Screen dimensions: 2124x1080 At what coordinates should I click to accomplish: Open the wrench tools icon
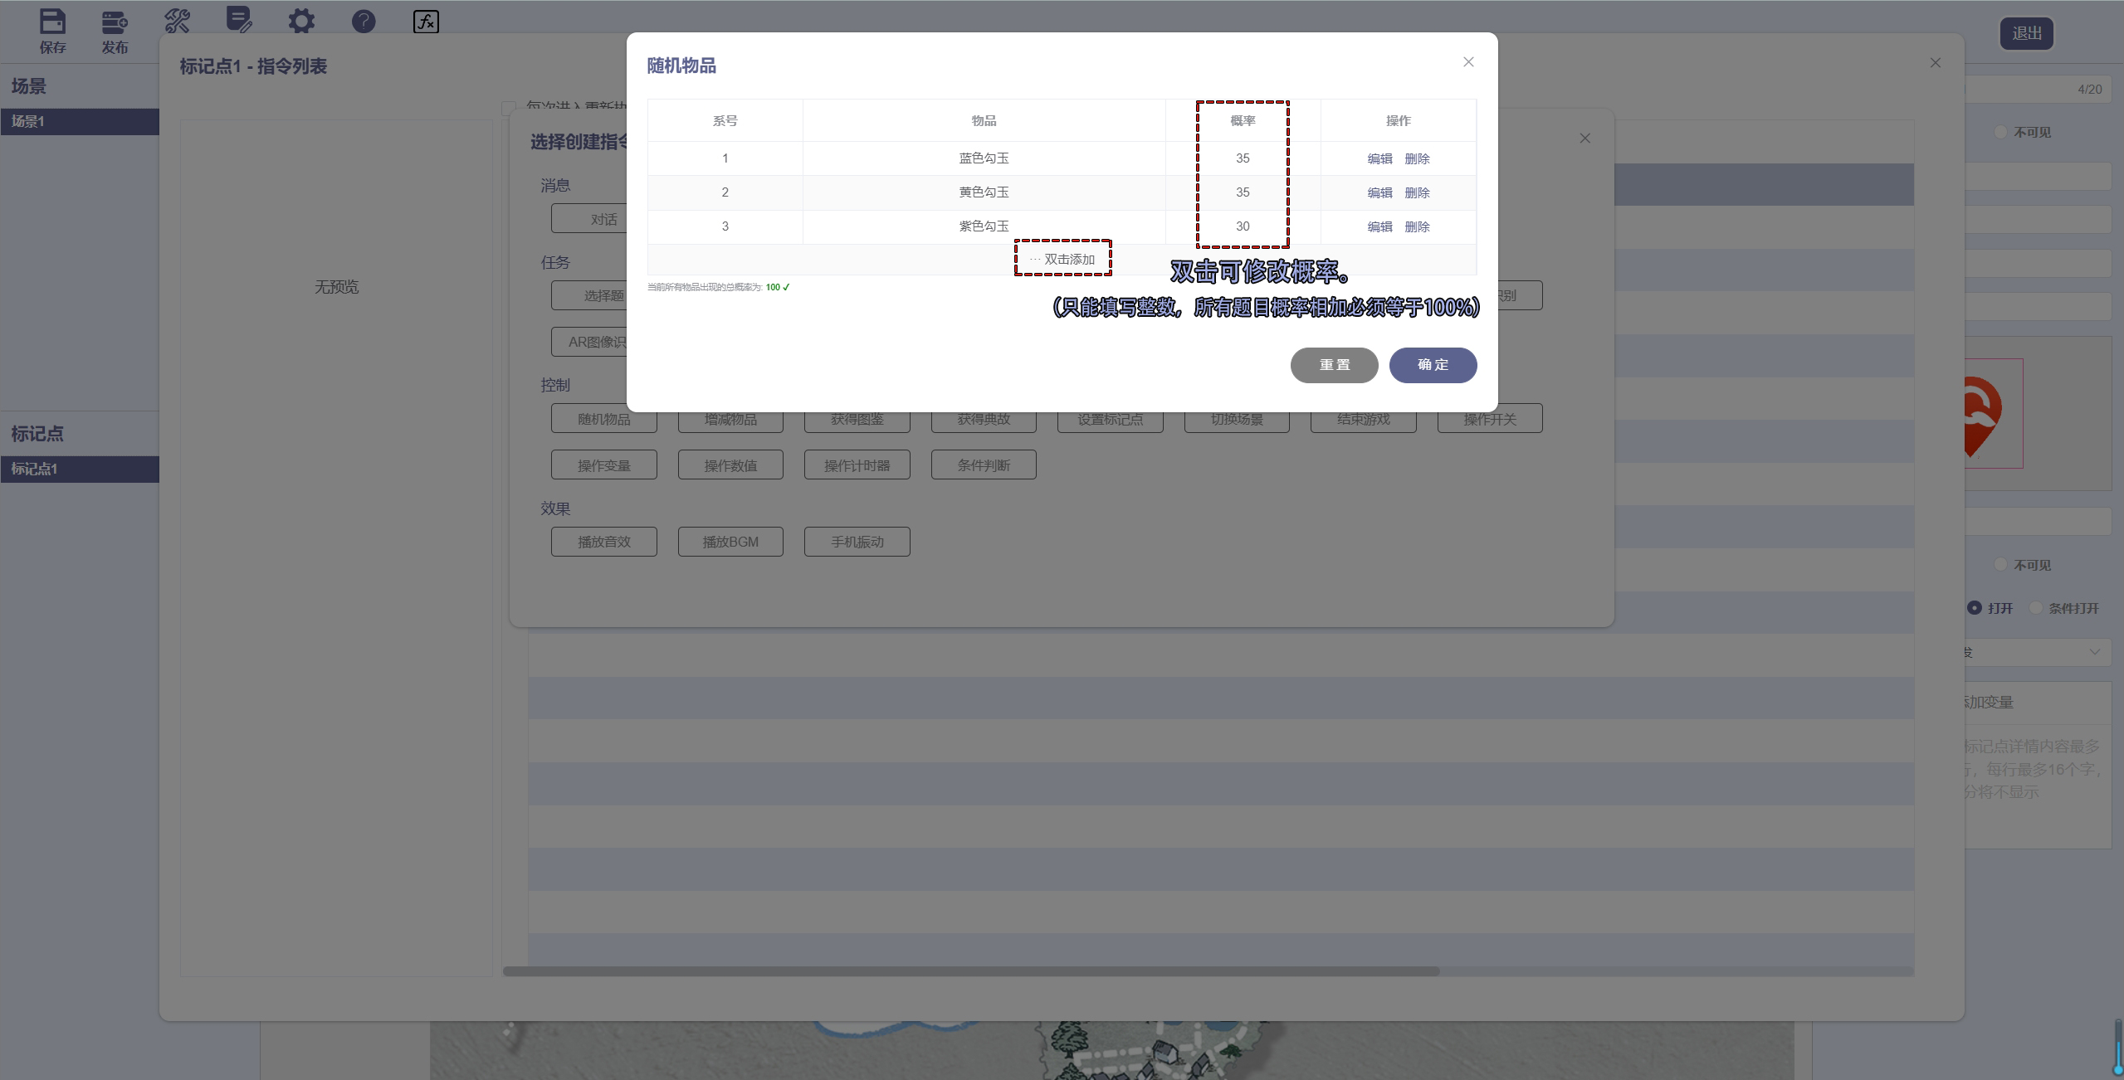click(177, 21)
